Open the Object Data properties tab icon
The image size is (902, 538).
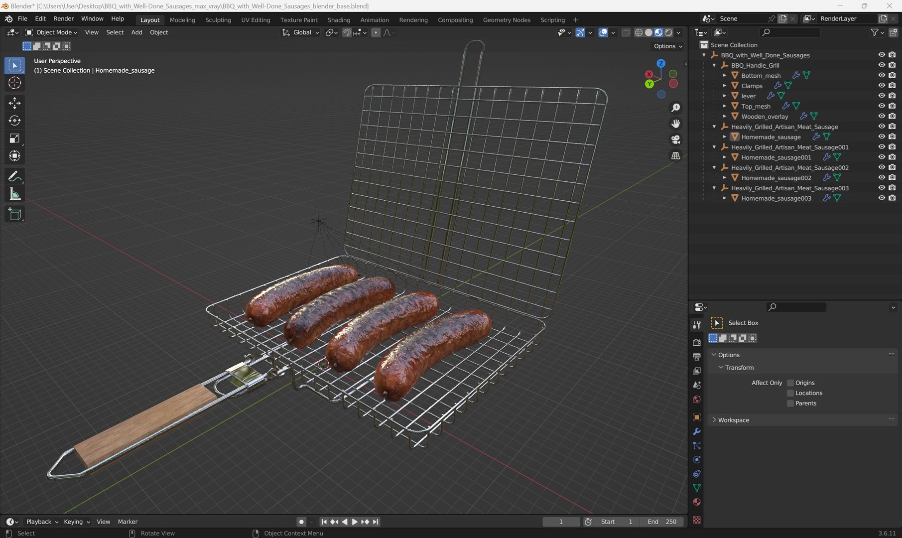pyautogui.click(x=697, y=488)
